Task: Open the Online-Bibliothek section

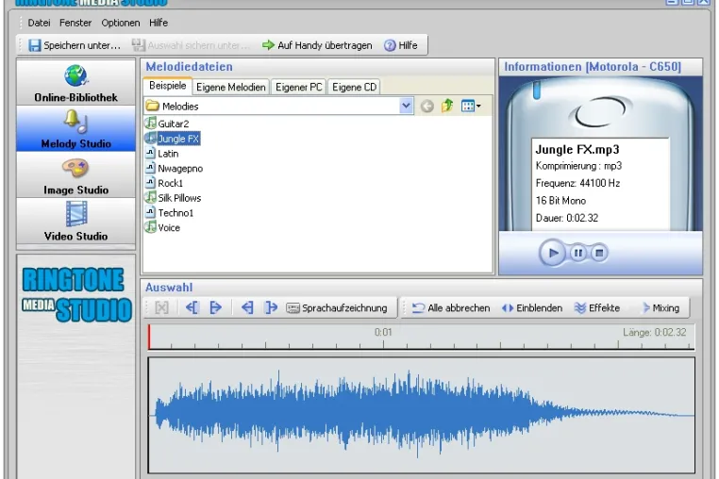Action: point(76,83)
